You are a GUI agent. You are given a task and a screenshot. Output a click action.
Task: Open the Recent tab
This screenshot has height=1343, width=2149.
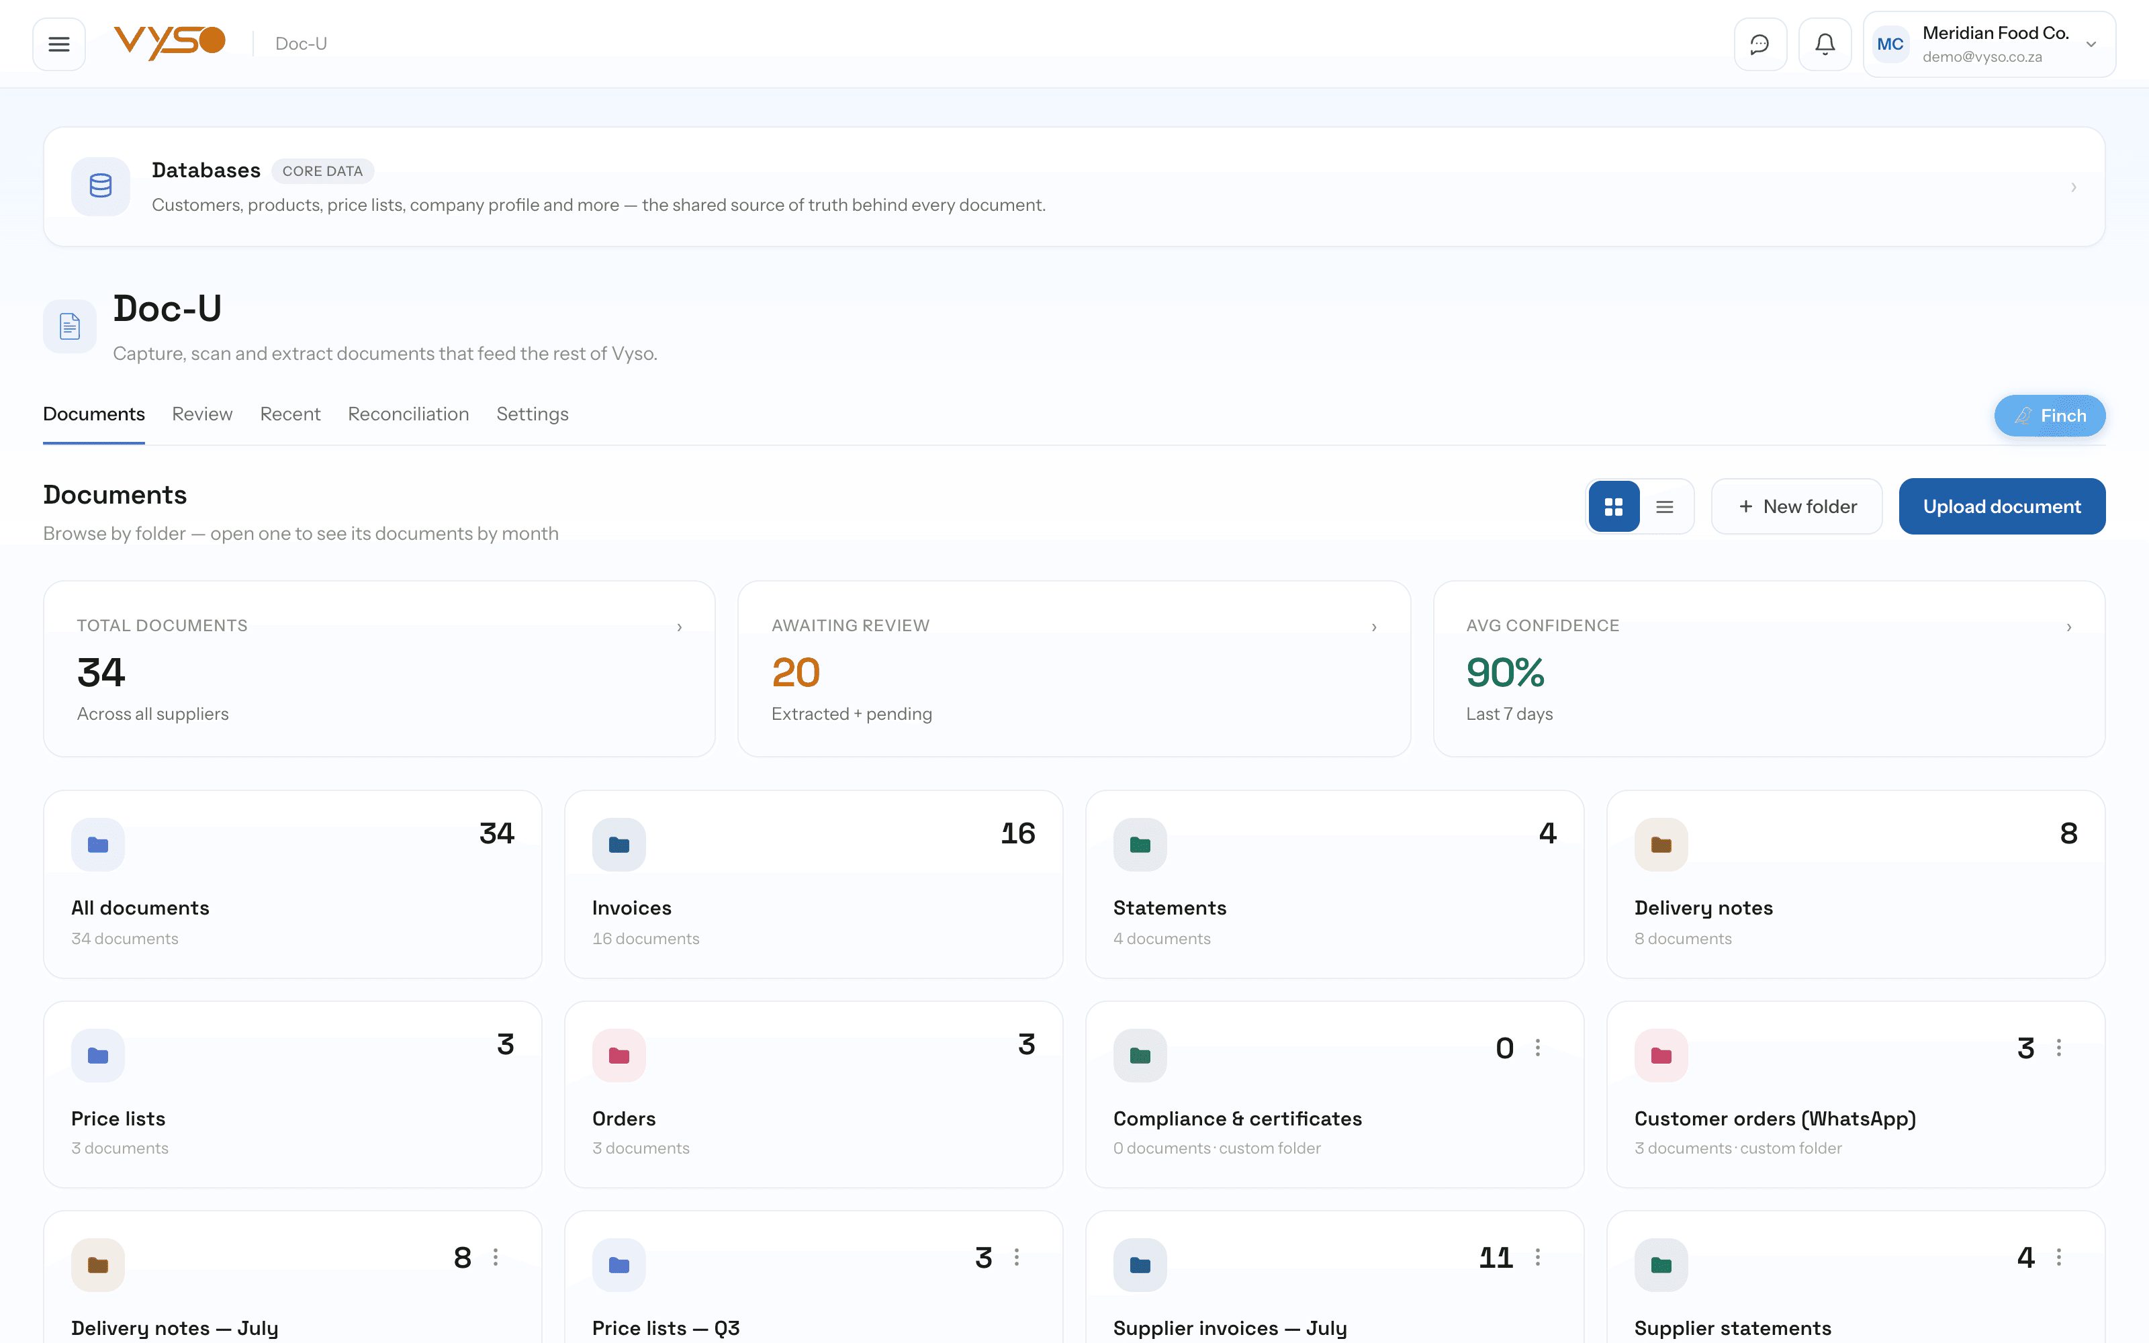[289, 414]
